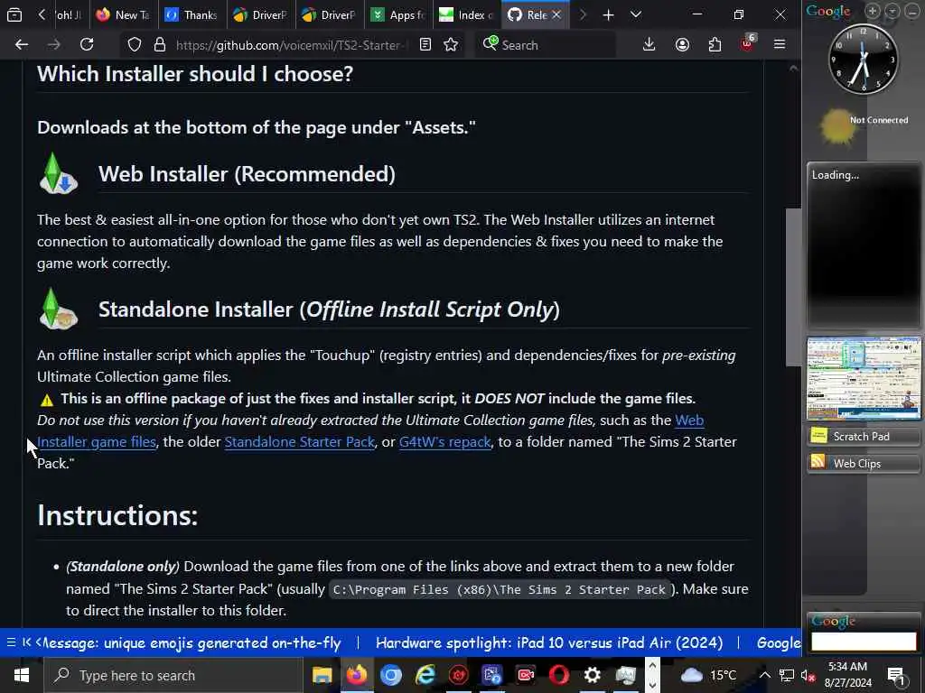This screenshot has width=925, height=693.
Task: Switch to the Thanks tab
Action: (191, 14)
